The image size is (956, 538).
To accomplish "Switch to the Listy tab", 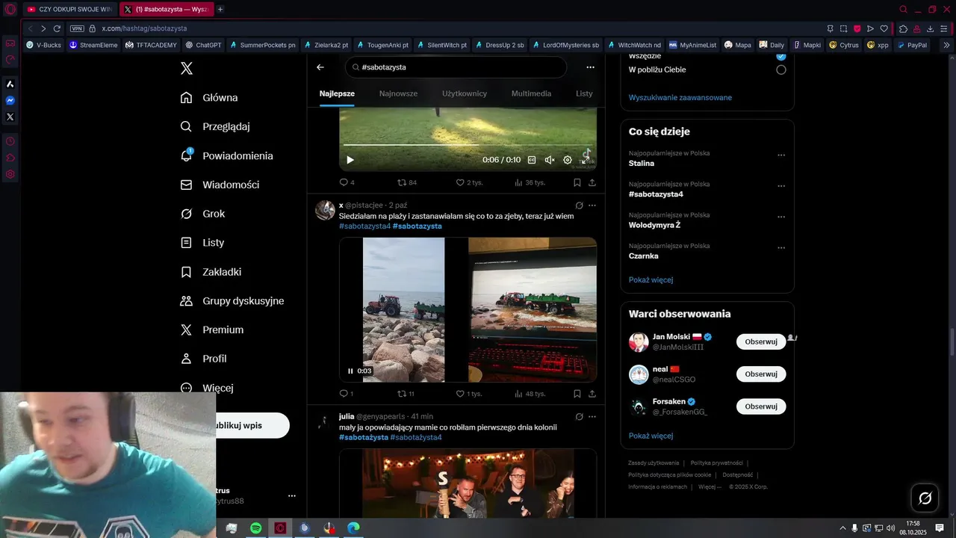I will click(584, 93).
